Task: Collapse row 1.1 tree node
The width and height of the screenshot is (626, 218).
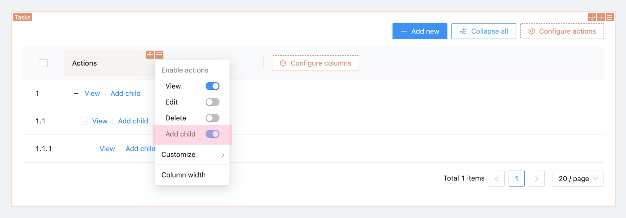Action: (x=84, y=121)
